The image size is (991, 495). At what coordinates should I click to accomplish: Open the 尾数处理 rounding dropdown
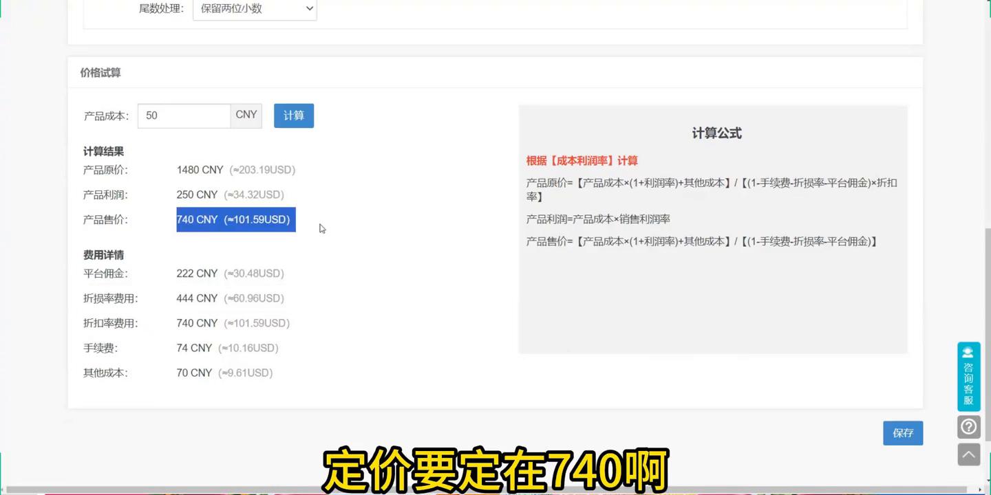coord(254,8)
